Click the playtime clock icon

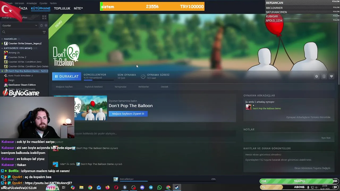pos(143,76)
